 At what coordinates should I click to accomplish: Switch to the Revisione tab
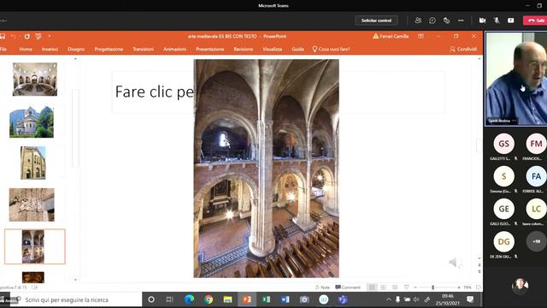click(x=243, y=50)
